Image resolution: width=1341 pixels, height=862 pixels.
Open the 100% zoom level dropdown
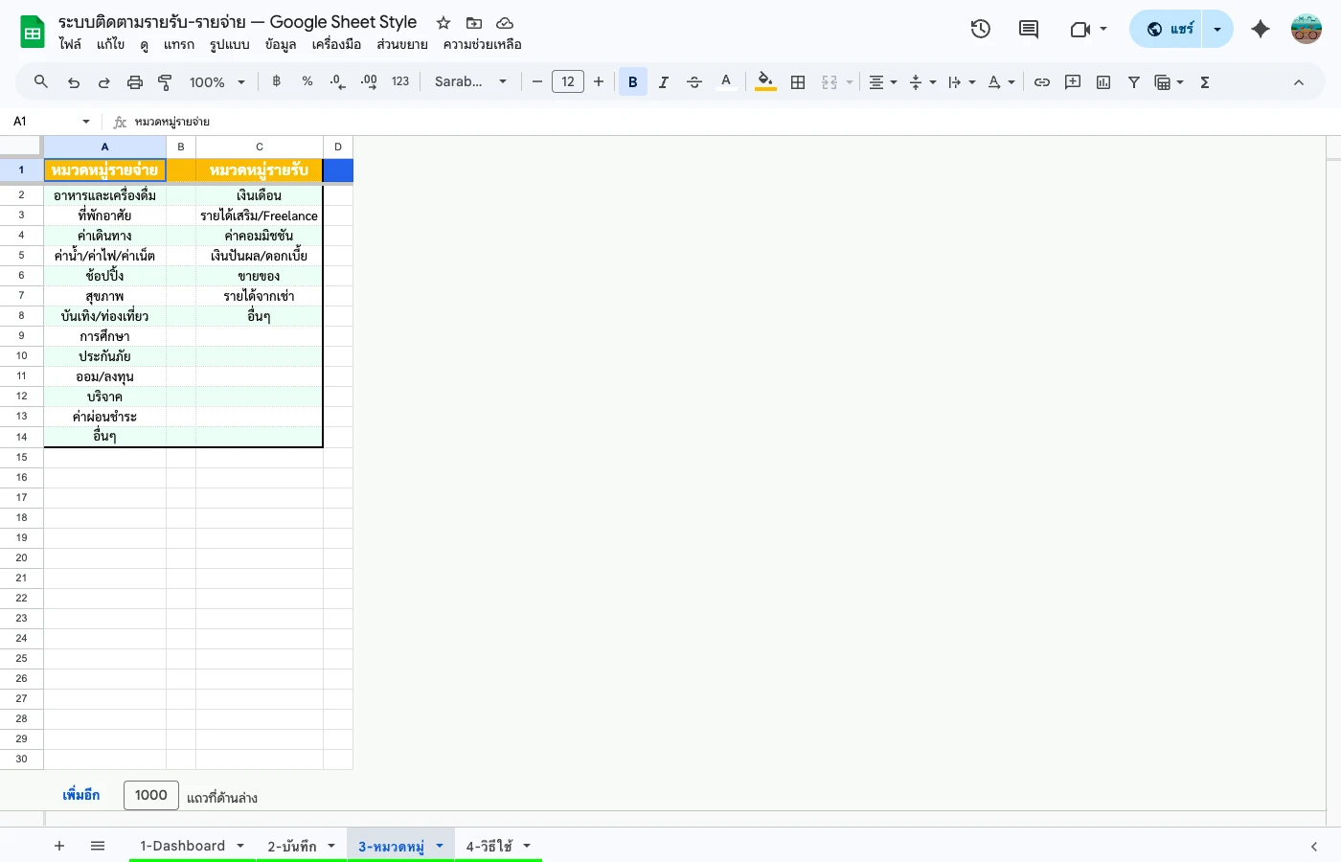[216, 81]
